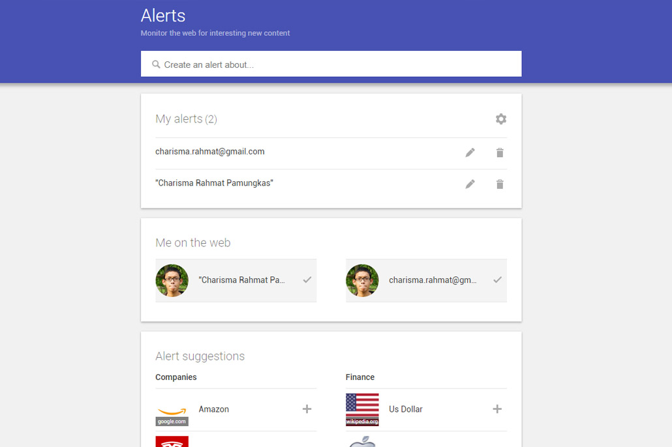Delete the "Charisma Rahmat Pamungkas" alert trash icon
The width and height of the screenshot is (672, 447).
click(x=500, y=184)
